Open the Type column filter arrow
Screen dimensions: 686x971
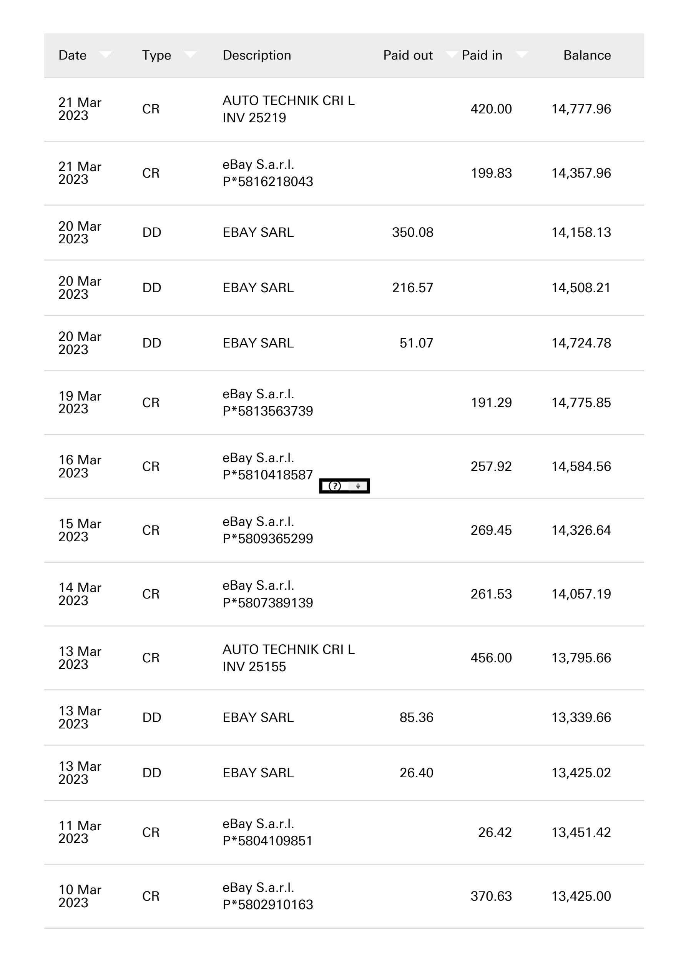(190, 54)
